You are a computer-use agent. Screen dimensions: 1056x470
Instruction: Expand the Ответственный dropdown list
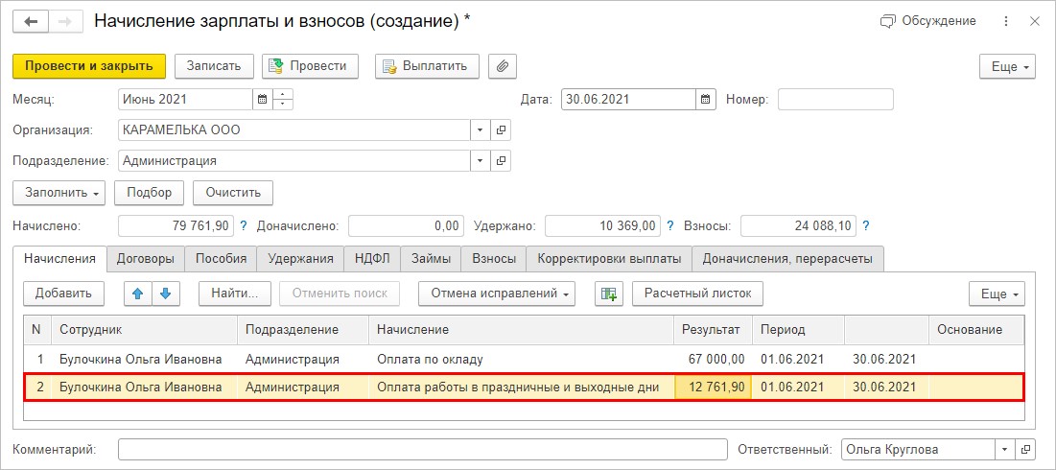tap(1005, 449)
